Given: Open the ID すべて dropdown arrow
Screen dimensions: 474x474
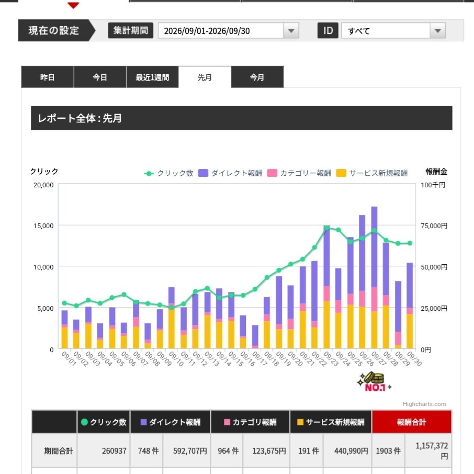Looking at the screenshot, I should pyautogui.click(x=437, y=31).
